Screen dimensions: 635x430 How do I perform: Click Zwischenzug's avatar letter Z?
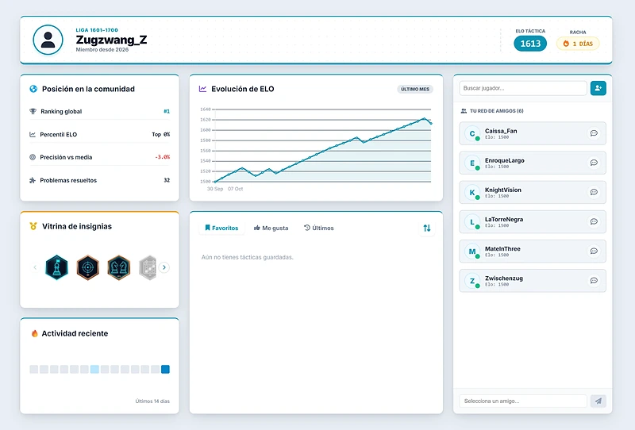click(472, 281)
